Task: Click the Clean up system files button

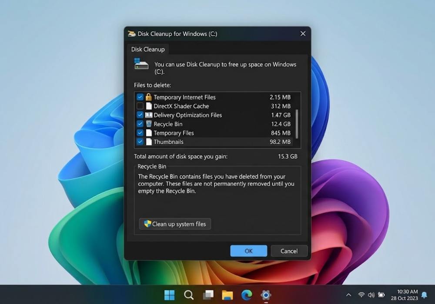Action: tap(175, 224)
